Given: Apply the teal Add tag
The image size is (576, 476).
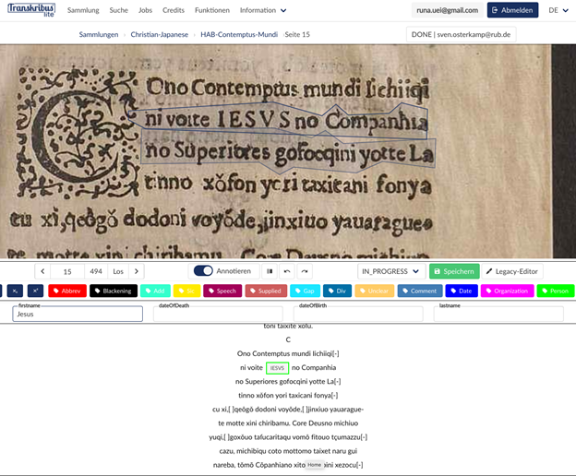Looking at the screenshot, I should coord(155,291).
